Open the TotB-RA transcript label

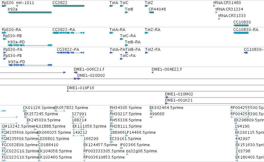[133, 42]
